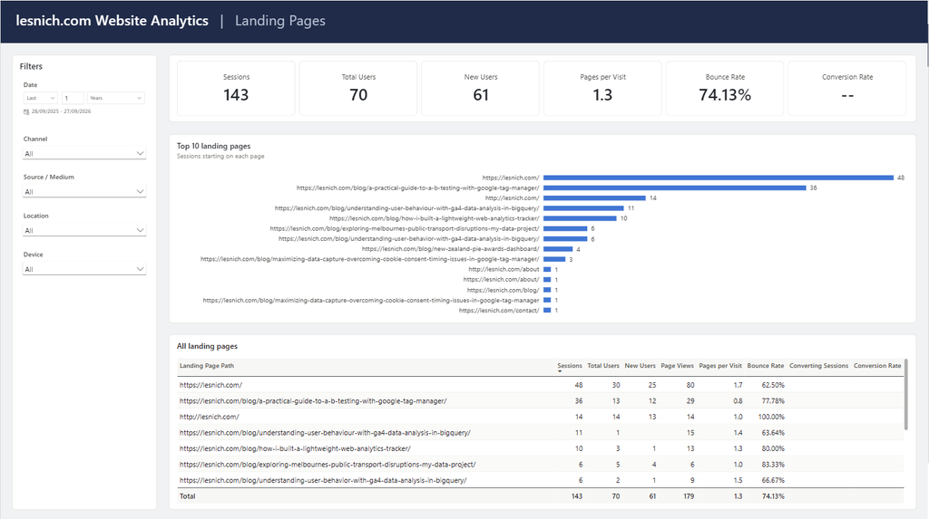This screenshot has height=519, width=929.
Task: Open the Location filter dropdown
Action: click(x=84, y=230)
